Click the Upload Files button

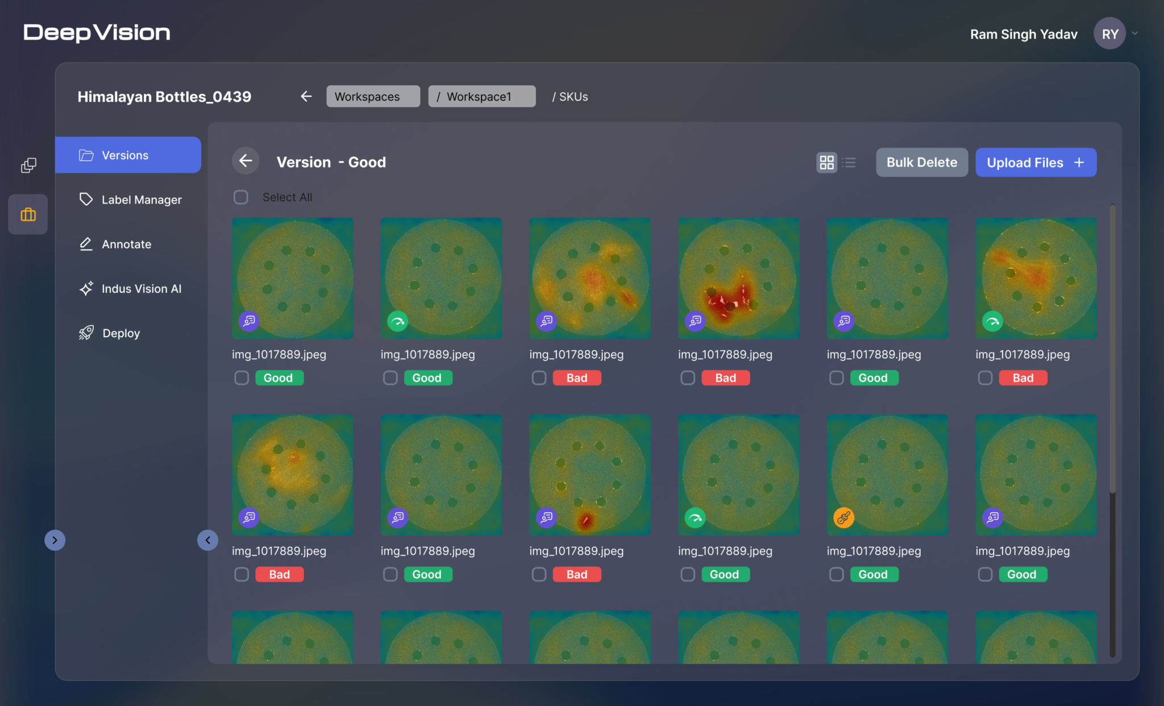click(x=1036, y=163)
